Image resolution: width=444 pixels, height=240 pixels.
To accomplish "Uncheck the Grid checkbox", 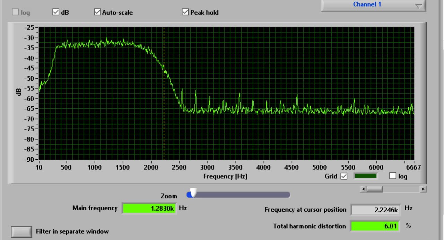I will 344,176.
